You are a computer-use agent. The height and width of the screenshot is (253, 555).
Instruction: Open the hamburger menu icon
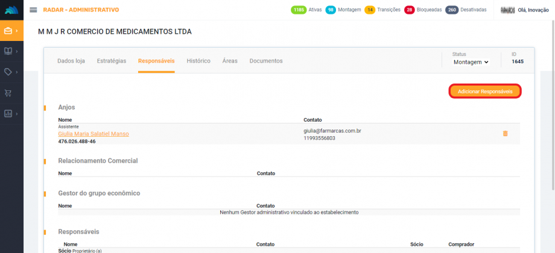(33, 10)
